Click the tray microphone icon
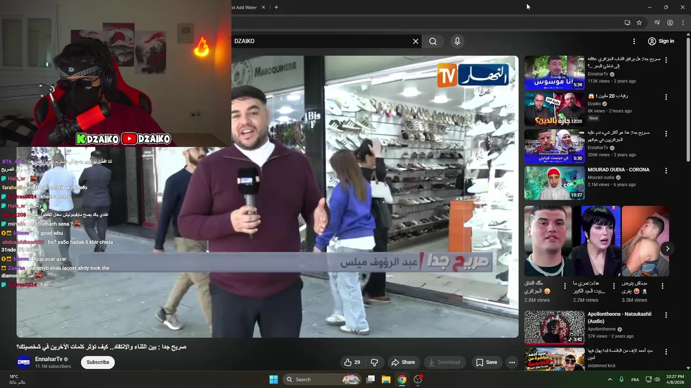The width and height of the screenshot is (691, 388). coord(621,379)
